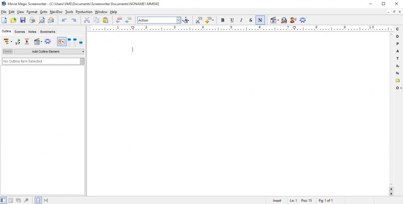Screen dimensions: 403x204
Task: Open the toolbar clapperboard dropdown arrow
Action: click(x=278, y=20)
